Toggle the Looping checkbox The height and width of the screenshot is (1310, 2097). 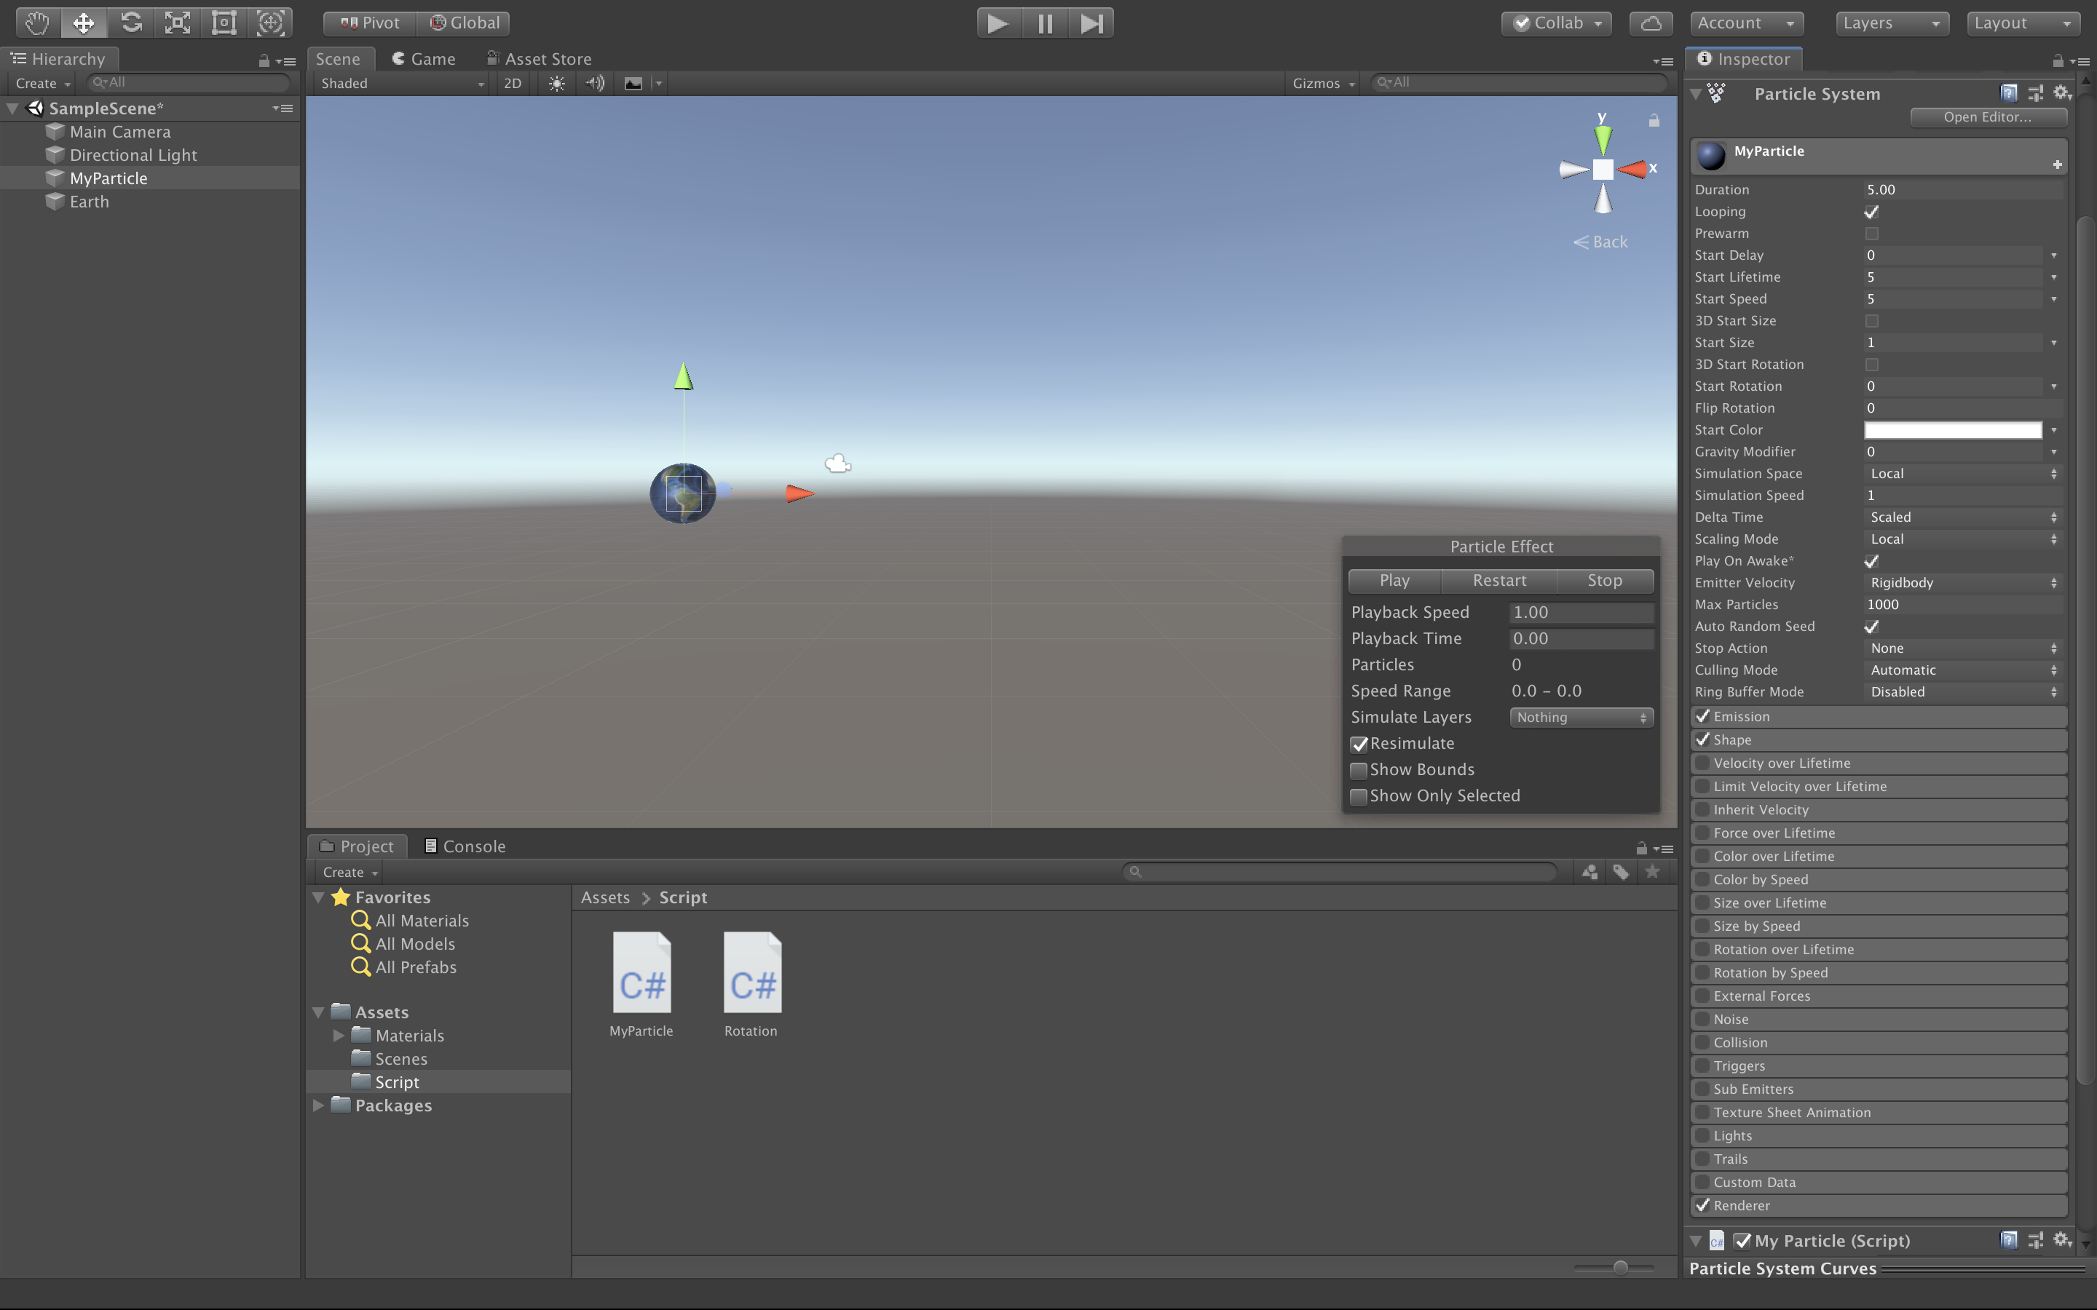point(1872,213)
